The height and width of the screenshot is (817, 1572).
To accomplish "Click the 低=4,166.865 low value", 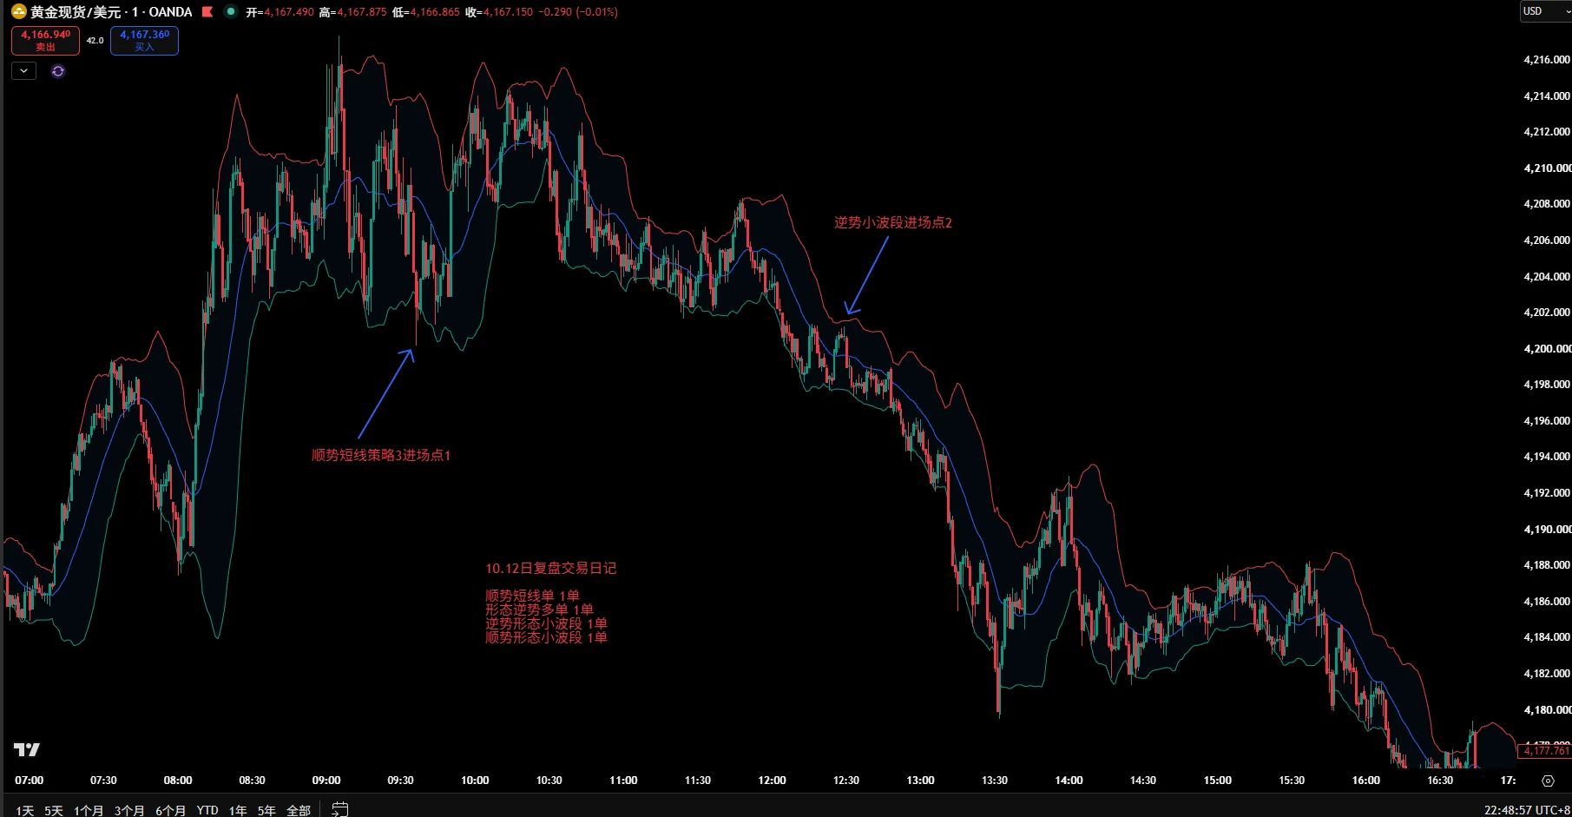I will point(426,12).
